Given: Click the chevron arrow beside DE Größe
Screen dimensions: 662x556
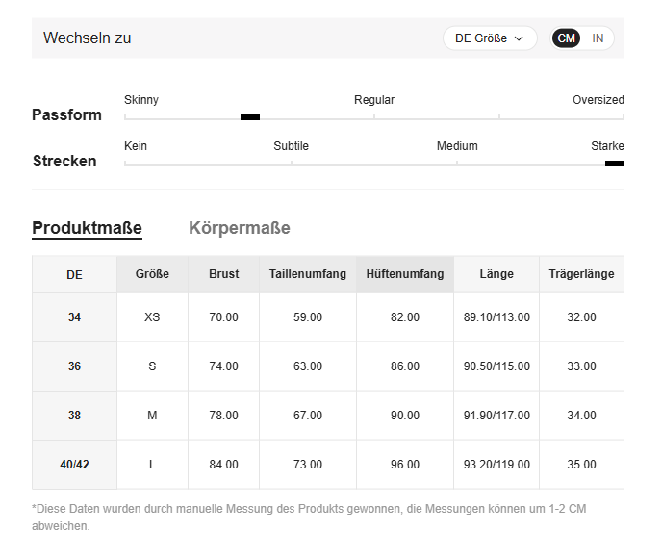Looking at the screenshot, I should pyautogui.click(x=519, y=38).
